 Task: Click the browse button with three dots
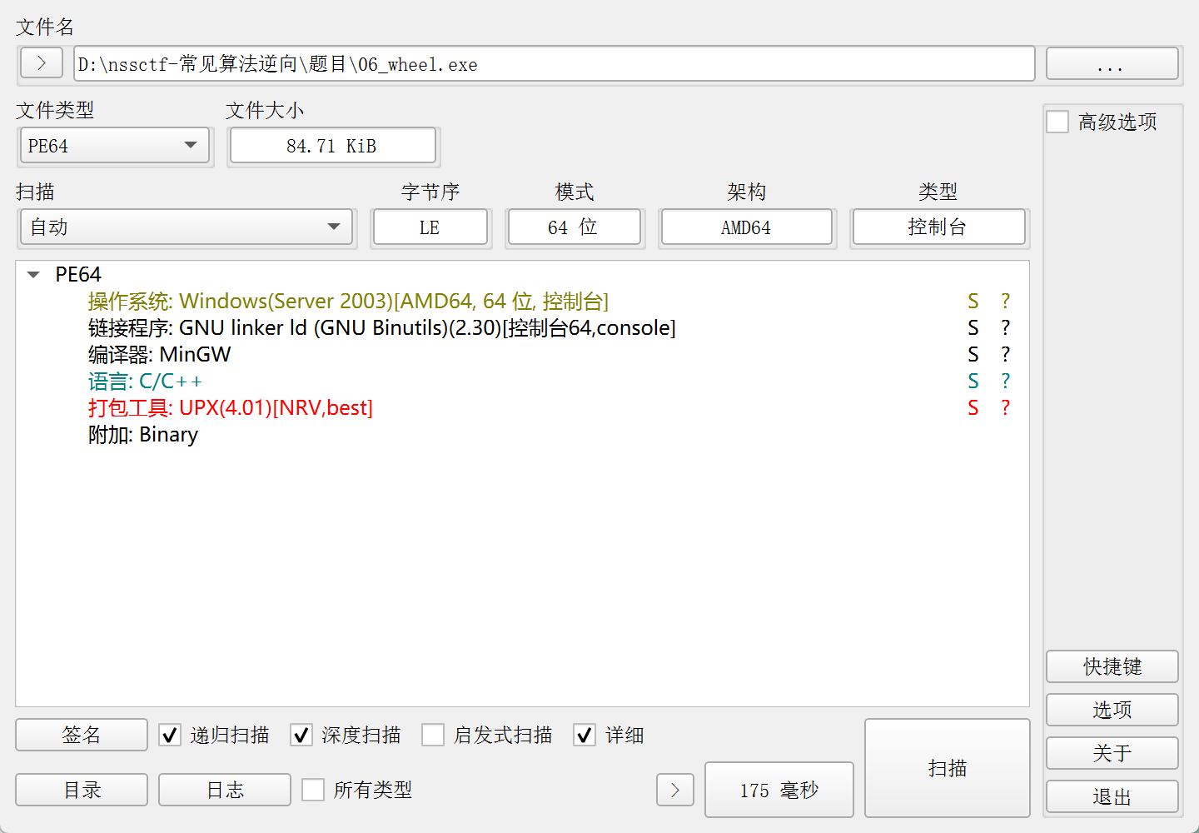(1112, 64)
